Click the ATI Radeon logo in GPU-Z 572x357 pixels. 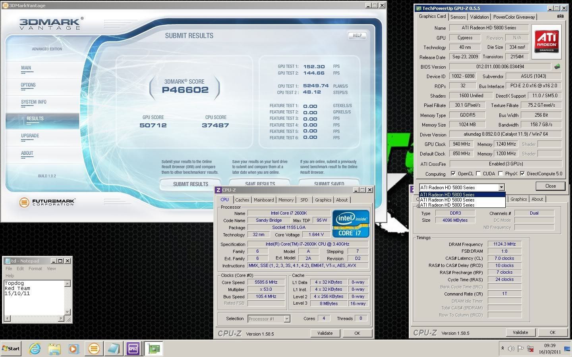point(547,42)
